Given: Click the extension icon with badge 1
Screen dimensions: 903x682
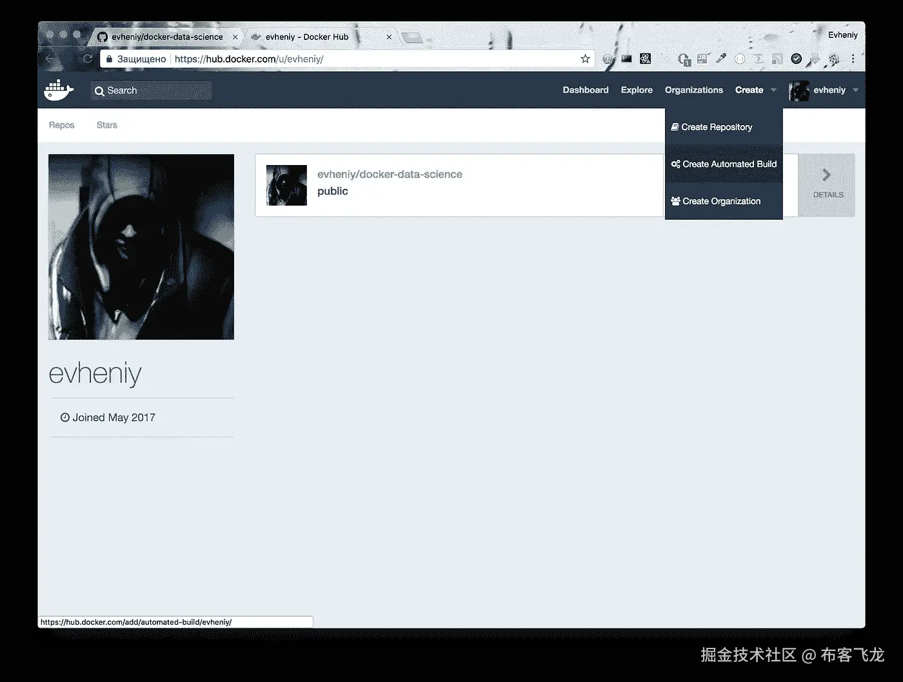Looking at the screenshot, I should (x=684, y=59).
